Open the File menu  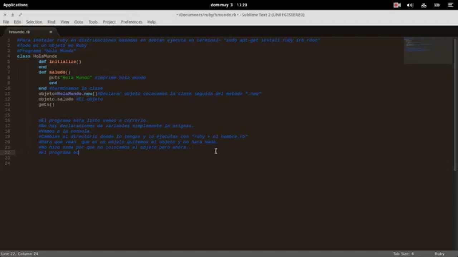point(6,22)
